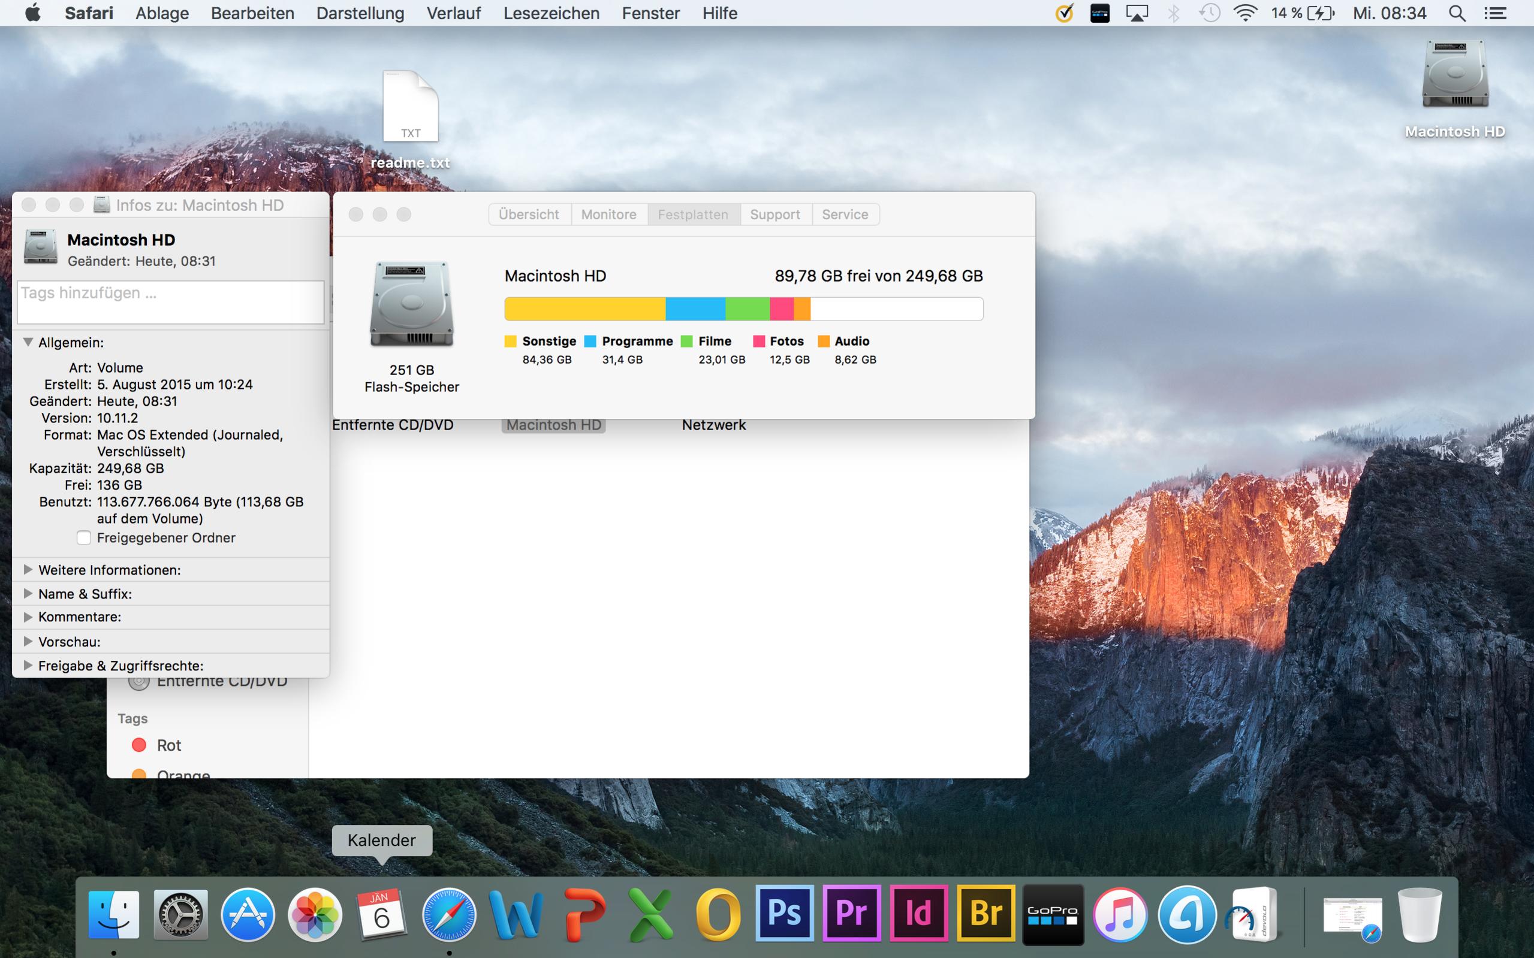The image size is (1534, 958).
Task: Expand the Vorschau section
Action: tap(28, 641)
